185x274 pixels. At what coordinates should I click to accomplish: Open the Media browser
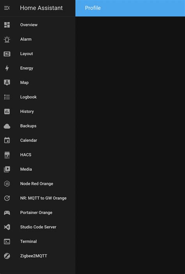37,169
